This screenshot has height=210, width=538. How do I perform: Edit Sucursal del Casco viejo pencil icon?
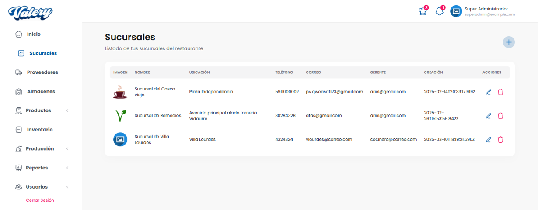pyautogui.click(x=489, y=92)
